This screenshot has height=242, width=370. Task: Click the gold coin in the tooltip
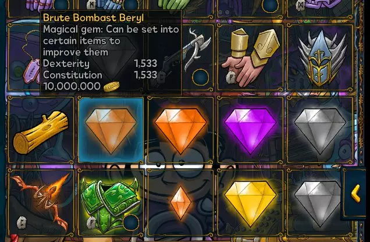(x=111, y=86)
